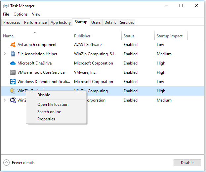Click Medium impact in last row
The image size is (206, 172).
(x=164, y=100)
